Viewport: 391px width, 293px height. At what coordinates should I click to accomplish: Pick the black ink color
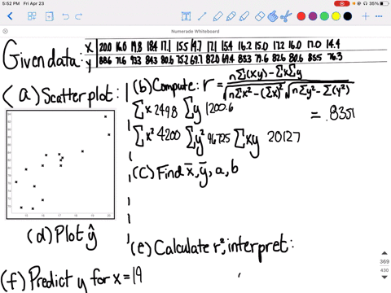click(x=348, y=16)
